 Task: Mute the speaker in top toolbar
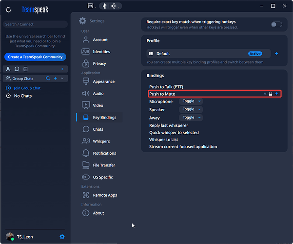pos(114,6)
